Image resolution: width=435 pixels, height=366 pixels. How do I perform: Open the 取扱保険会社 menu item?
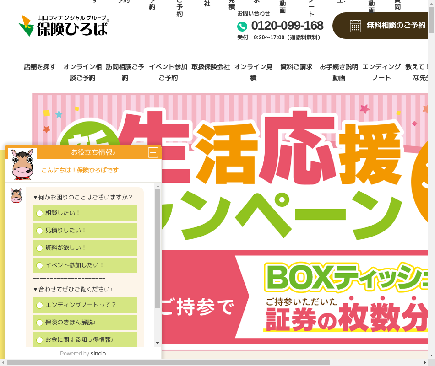pyautogui.click(x=211, y=67)
